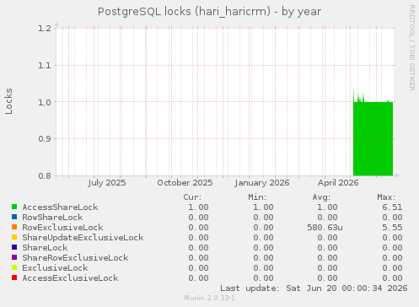This screenshot has width=419, height=307.
Task: Click the Last update timestamp text
Action: point(314,288)
